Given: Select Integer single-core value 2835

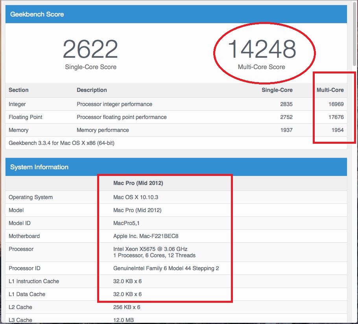Looking at the screenshot, I should (x=286, y=104).
